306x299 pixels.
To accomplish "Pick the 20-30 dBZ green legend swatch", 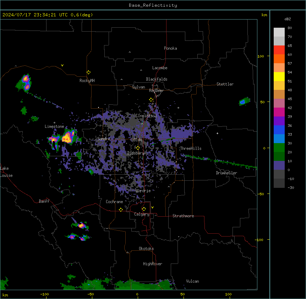I will 279,148.
